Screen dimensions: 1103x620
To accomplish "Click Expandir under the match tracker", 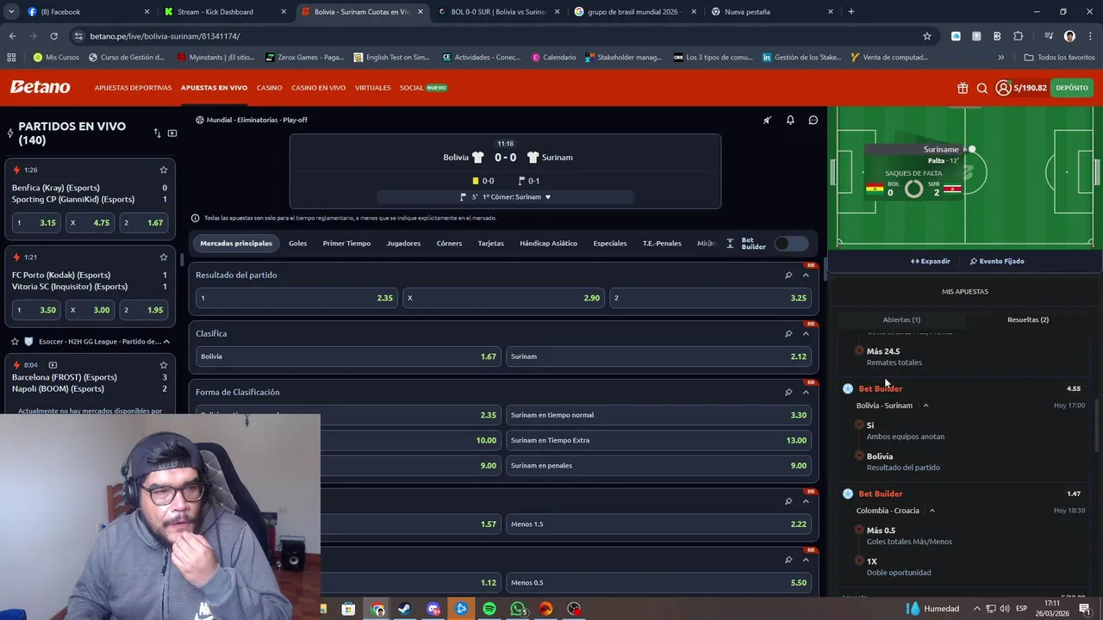I will pyautogui.click(x=931, y=261).
